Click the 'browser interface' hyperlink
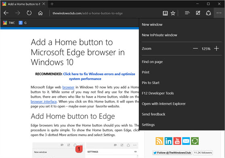225x158 pixels. (44, 101)
